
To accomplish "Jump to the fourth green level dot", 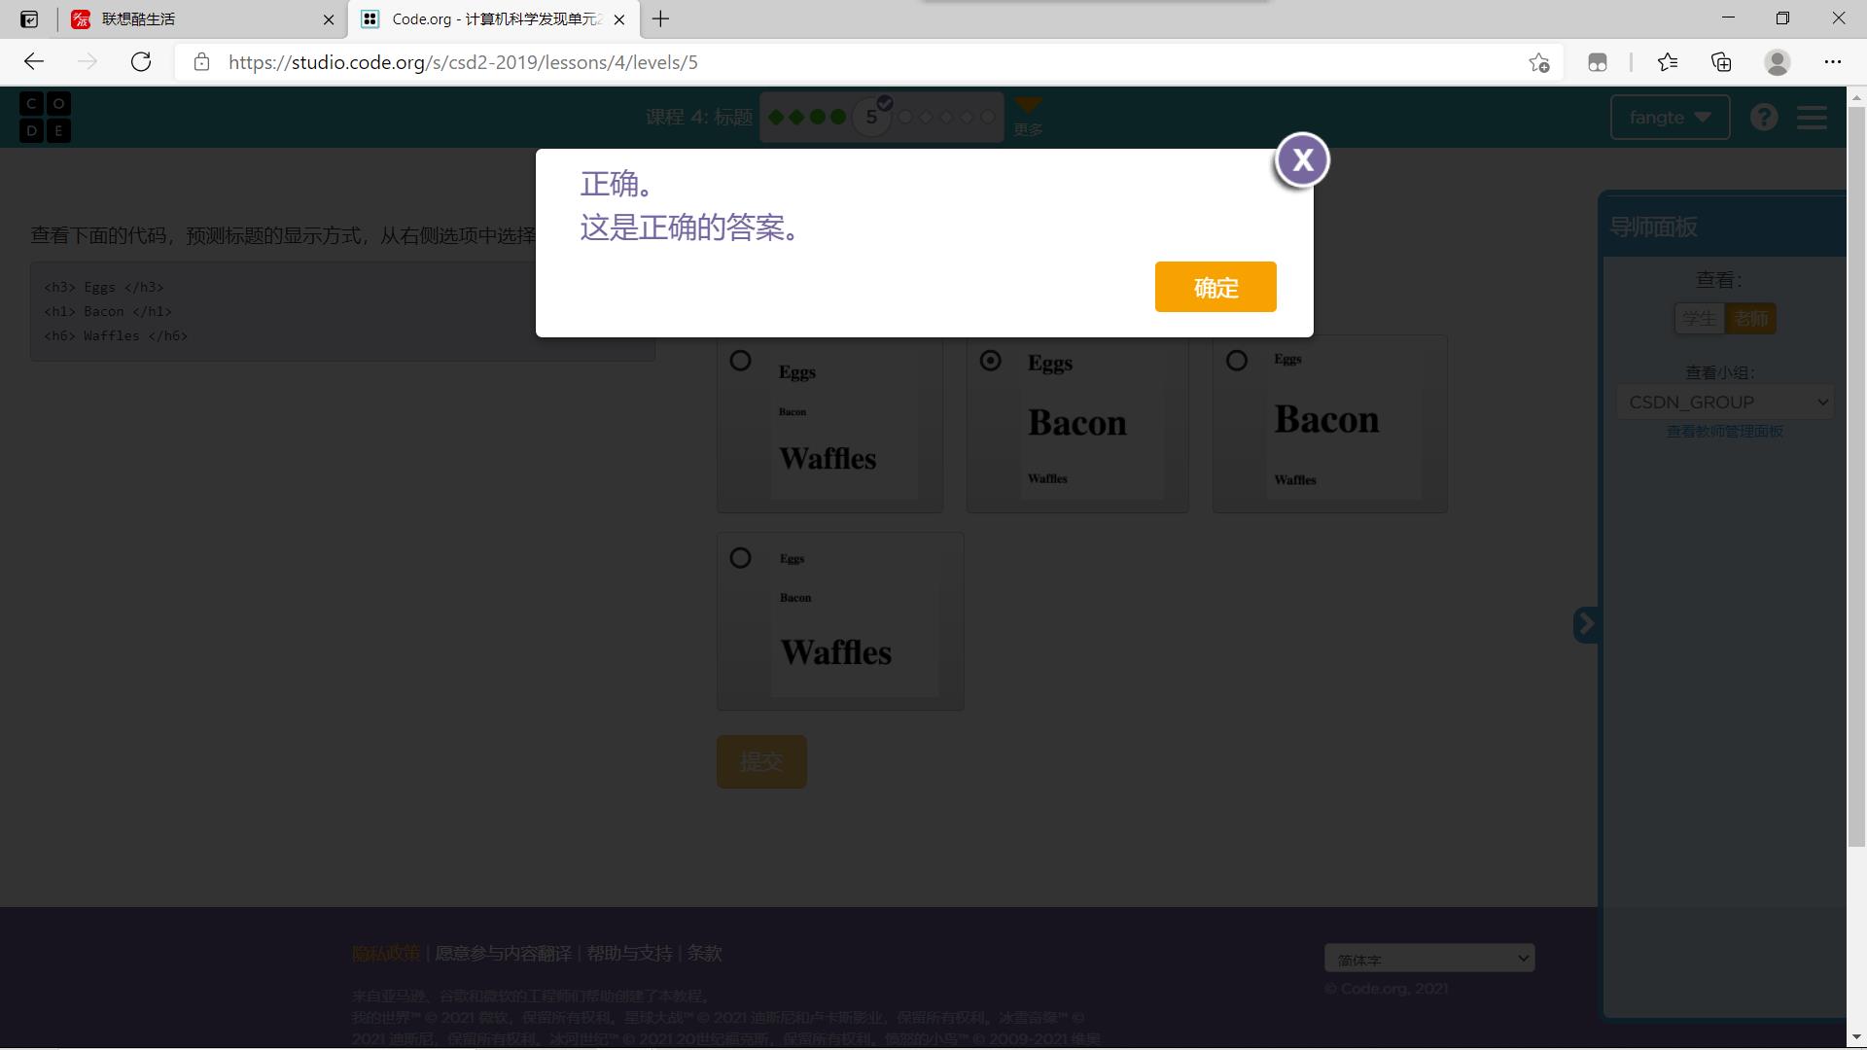I will click(837, 117).
